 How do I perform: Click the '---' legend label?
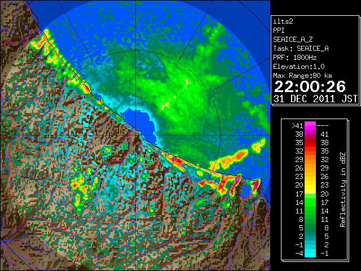point(323,126)
